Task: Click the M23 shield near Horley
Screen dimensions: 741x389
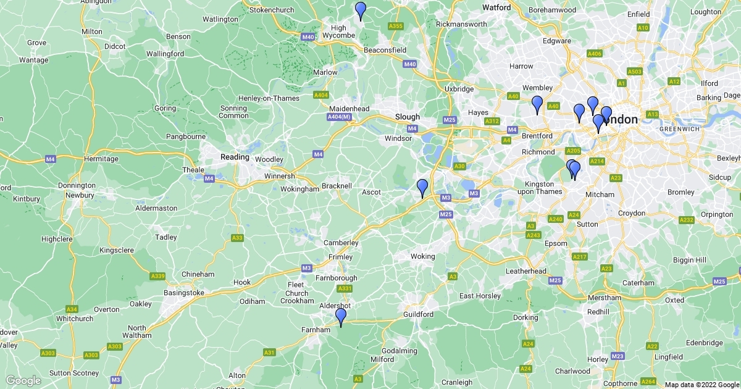Action: click(x=617, y=356)
